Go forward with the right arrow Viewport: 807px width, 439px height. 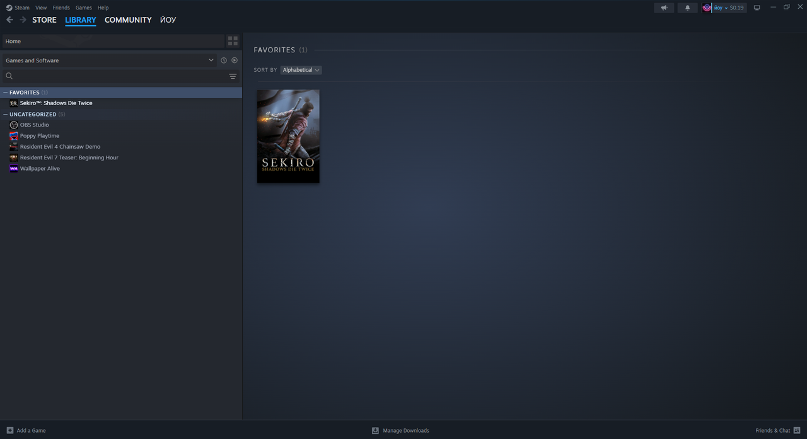click(23, 20)
